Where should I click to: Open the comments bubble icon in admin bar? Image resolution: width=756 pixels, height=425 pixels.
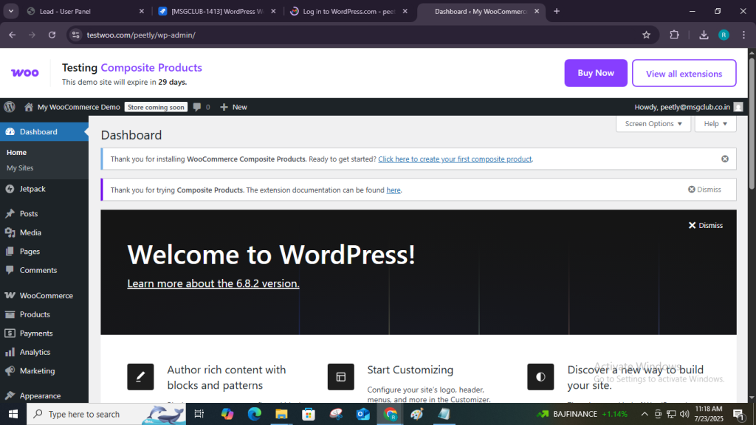click(x=196, y=107)
